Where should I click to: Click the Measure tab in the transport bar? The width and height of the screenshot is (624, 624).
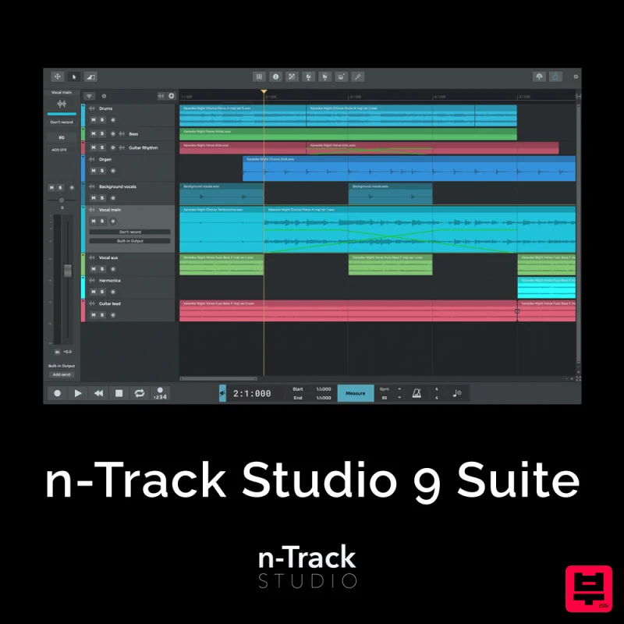pyautogui.click(x=356, y=392)
